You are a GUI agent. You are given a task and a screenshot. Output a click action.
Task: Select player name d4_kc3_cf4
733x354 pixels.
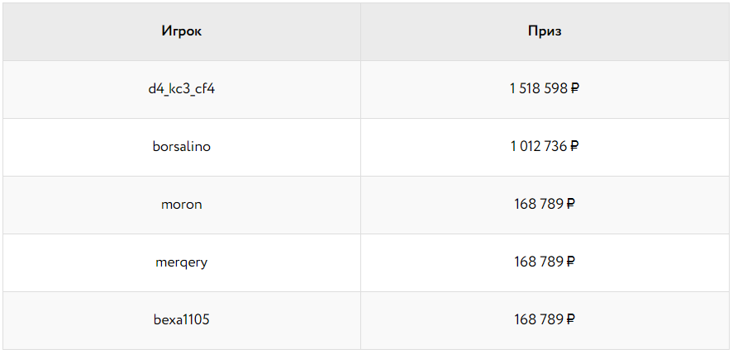coord(181,89)
